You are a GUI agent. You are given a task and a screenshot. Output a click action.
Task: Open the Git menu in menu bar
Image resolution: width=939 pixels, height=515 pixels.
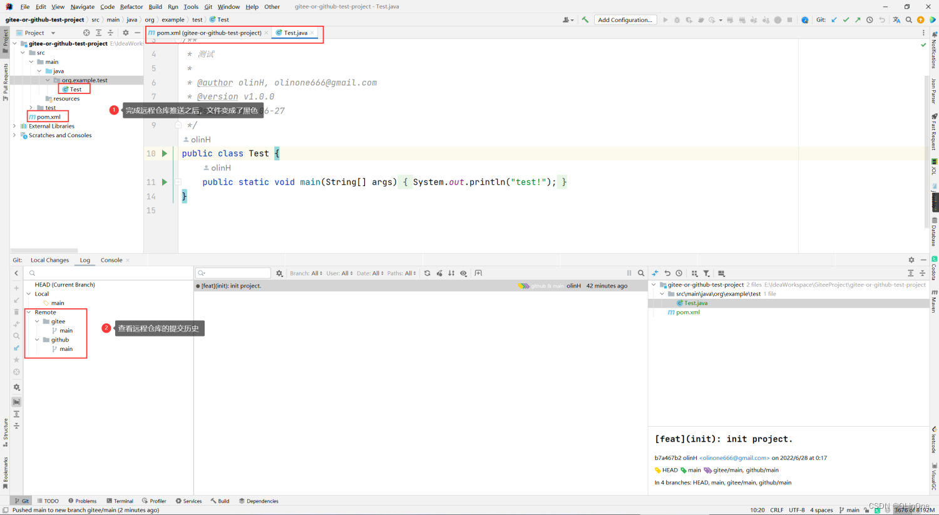208,6
